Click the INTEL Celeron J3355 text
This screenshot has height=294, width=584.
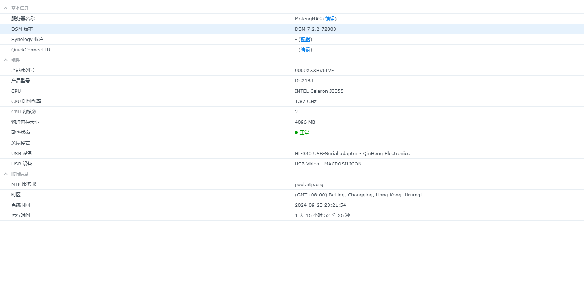pyautogui.click(x=319, y=91)
